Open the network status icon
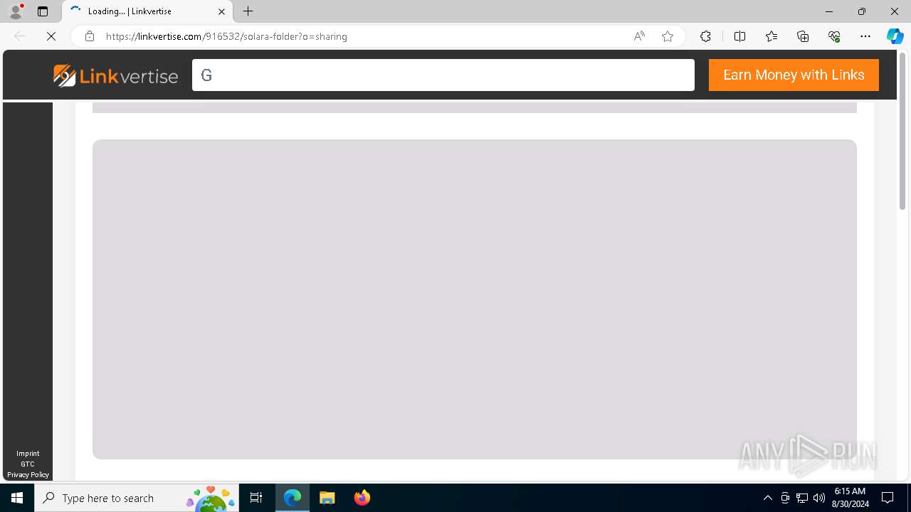 click(802, 498)
